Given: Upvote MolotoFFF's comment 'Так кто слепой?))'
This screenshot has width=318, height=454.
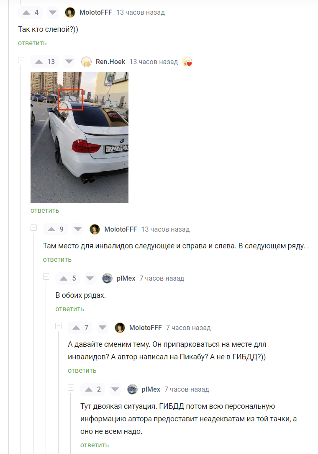Looking at the screenshot, I should 26,13.
